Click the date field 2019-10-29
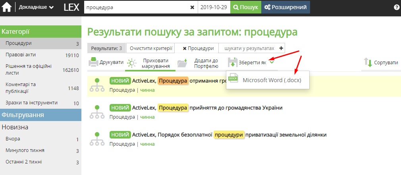This screenshot has height=175, width=401. (214, 7)
